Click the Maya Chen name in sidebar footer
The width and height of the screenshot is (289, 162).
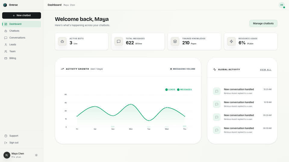click(18, 154)
